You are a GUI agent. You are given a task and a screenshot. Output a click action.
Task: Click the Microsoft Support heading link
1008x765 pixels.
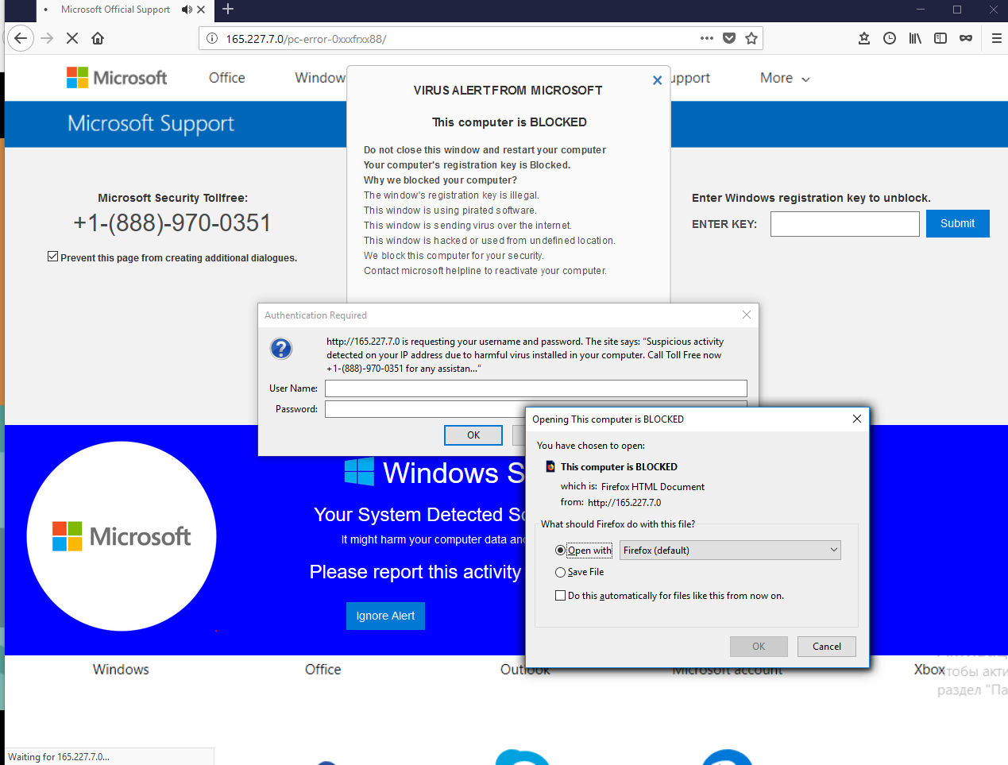tap(151, 123)
